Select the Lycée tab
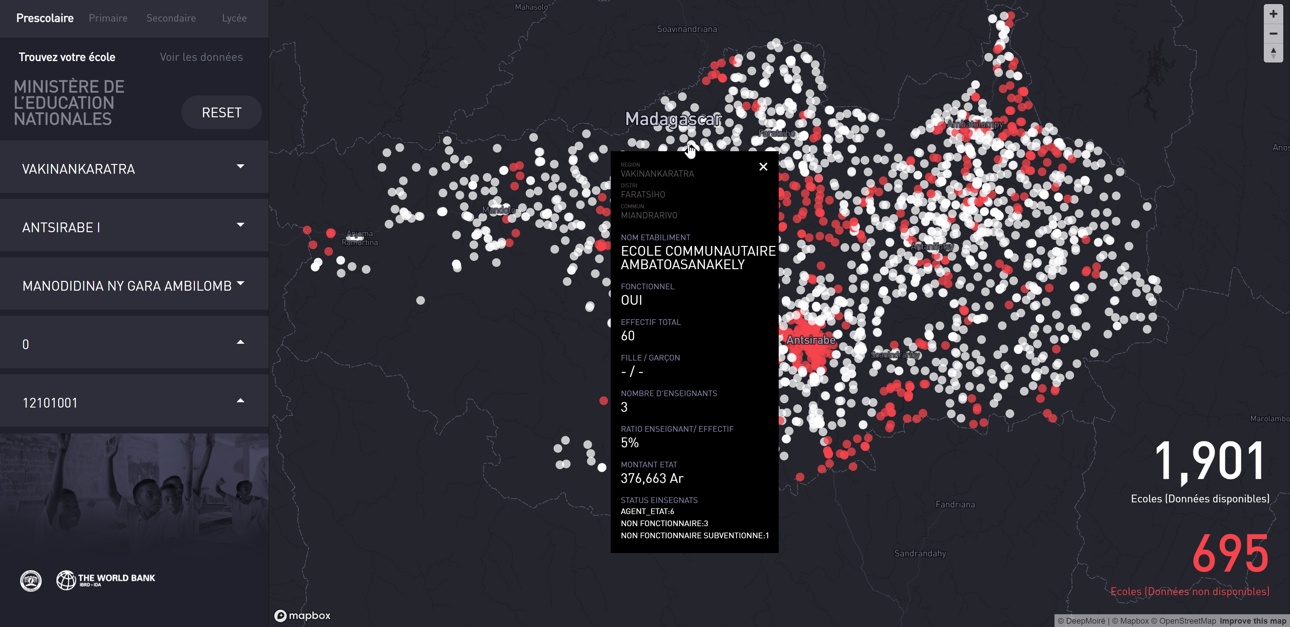The height and width of the screenshot is (627, 1290). 234,18
